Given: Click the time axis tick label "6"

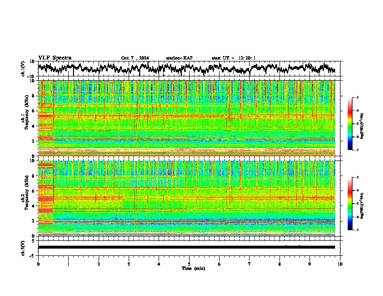Looking at the screenshot, I should coord(220,264).
